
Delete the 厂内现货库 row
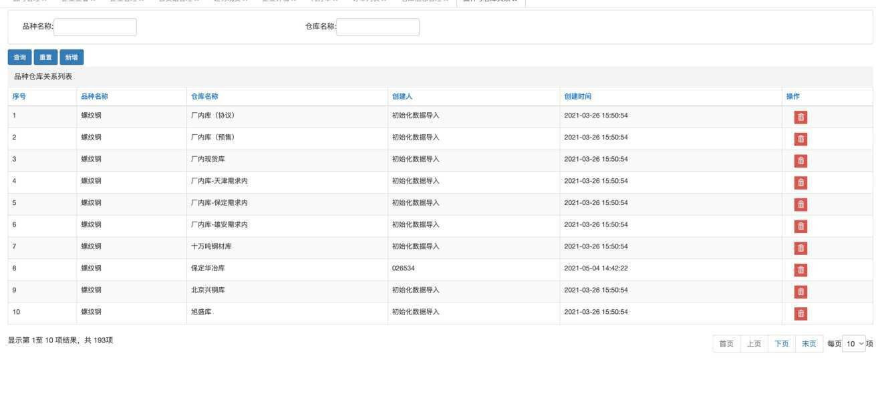click(x=800, y=161)
